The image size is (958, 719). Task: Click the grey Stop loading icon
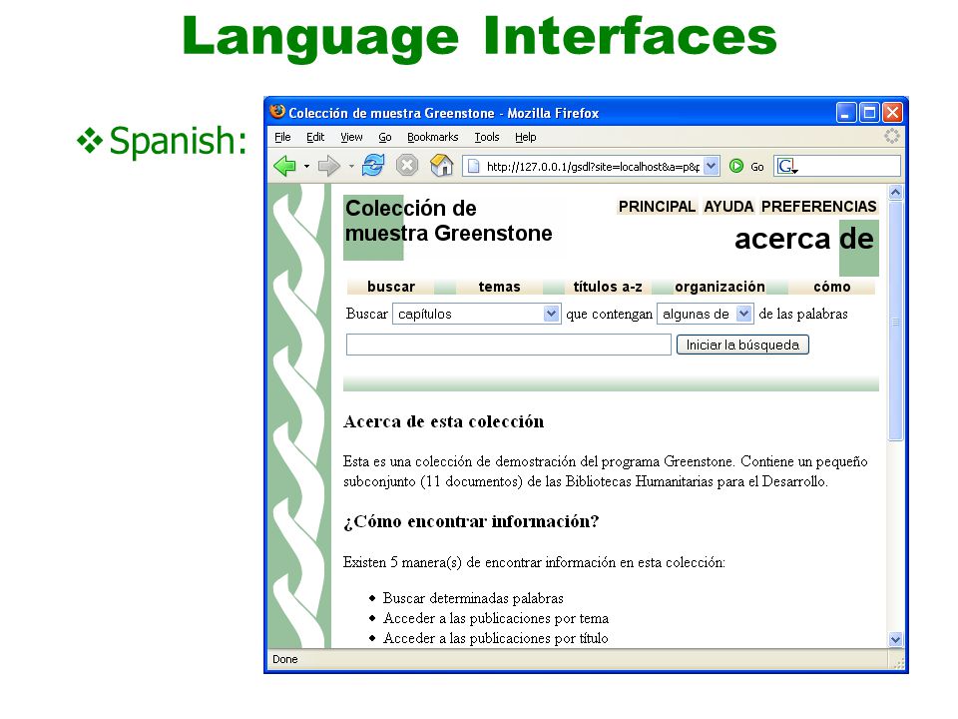click(407, 166)
